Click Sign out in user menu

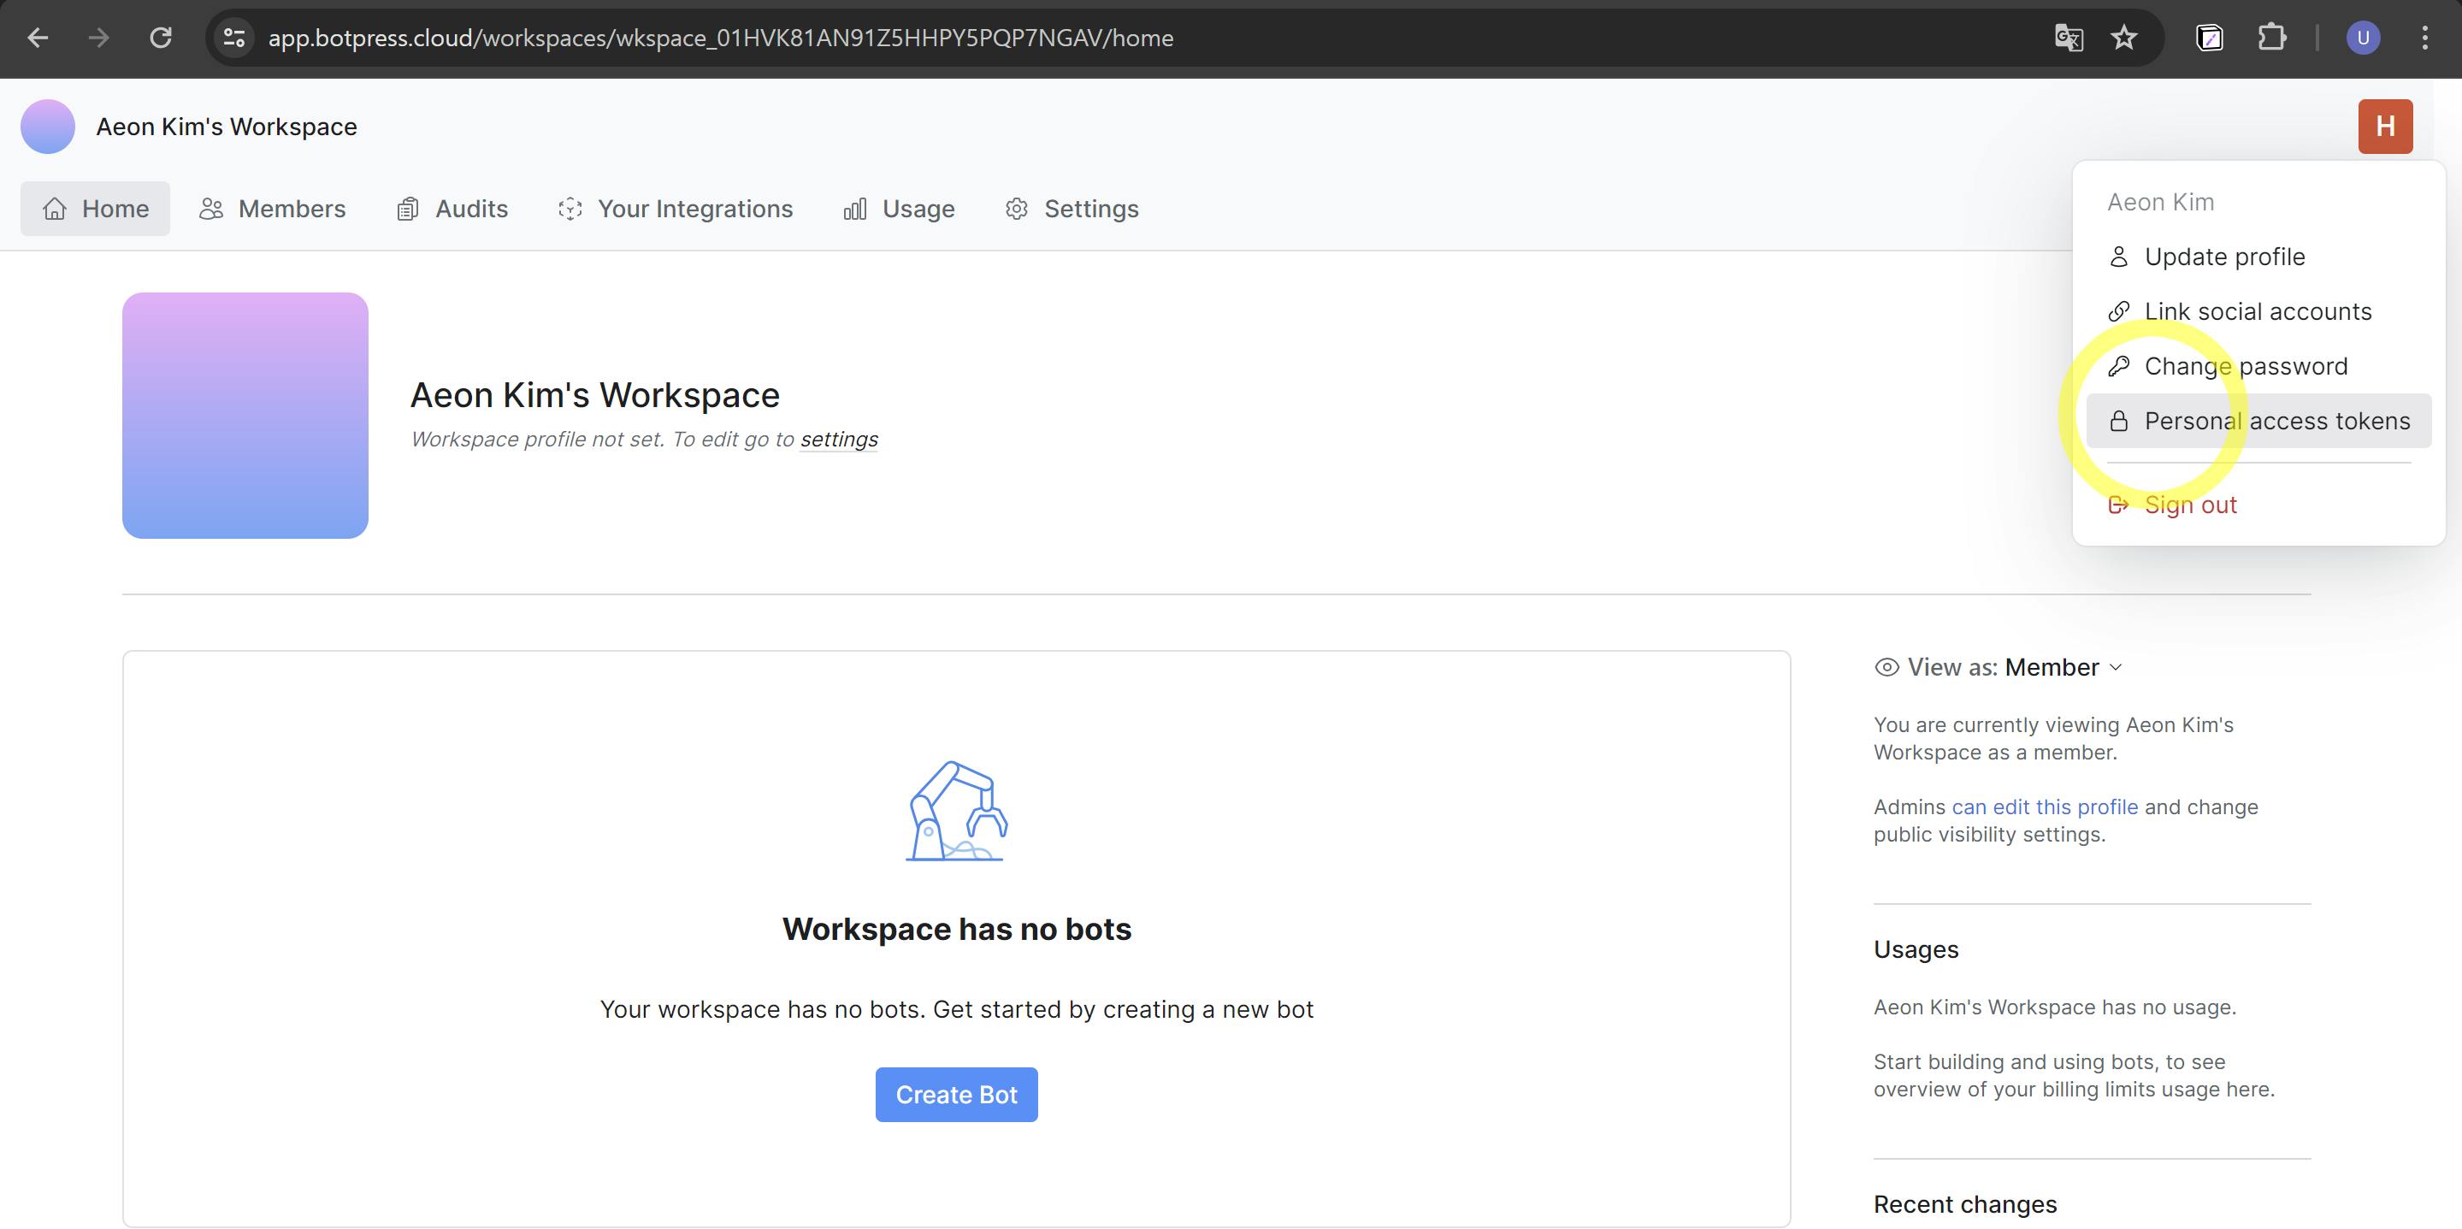[x=2189, y=505]
